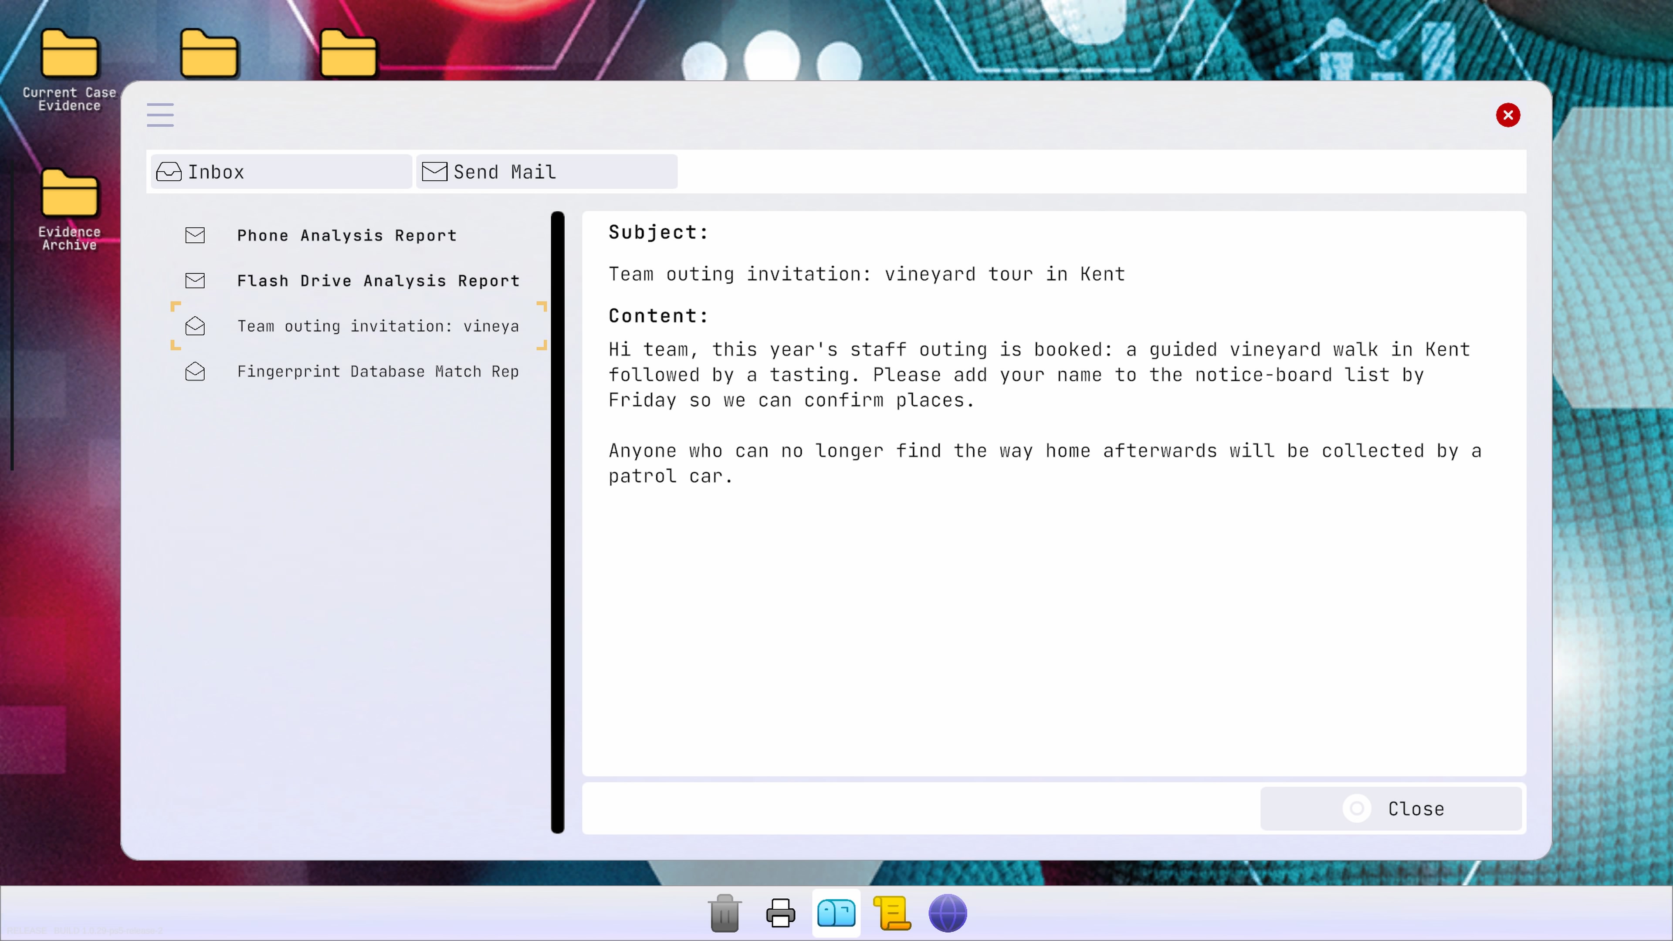
Task: Open the yellow scroll notes icon
Action: 892,913
